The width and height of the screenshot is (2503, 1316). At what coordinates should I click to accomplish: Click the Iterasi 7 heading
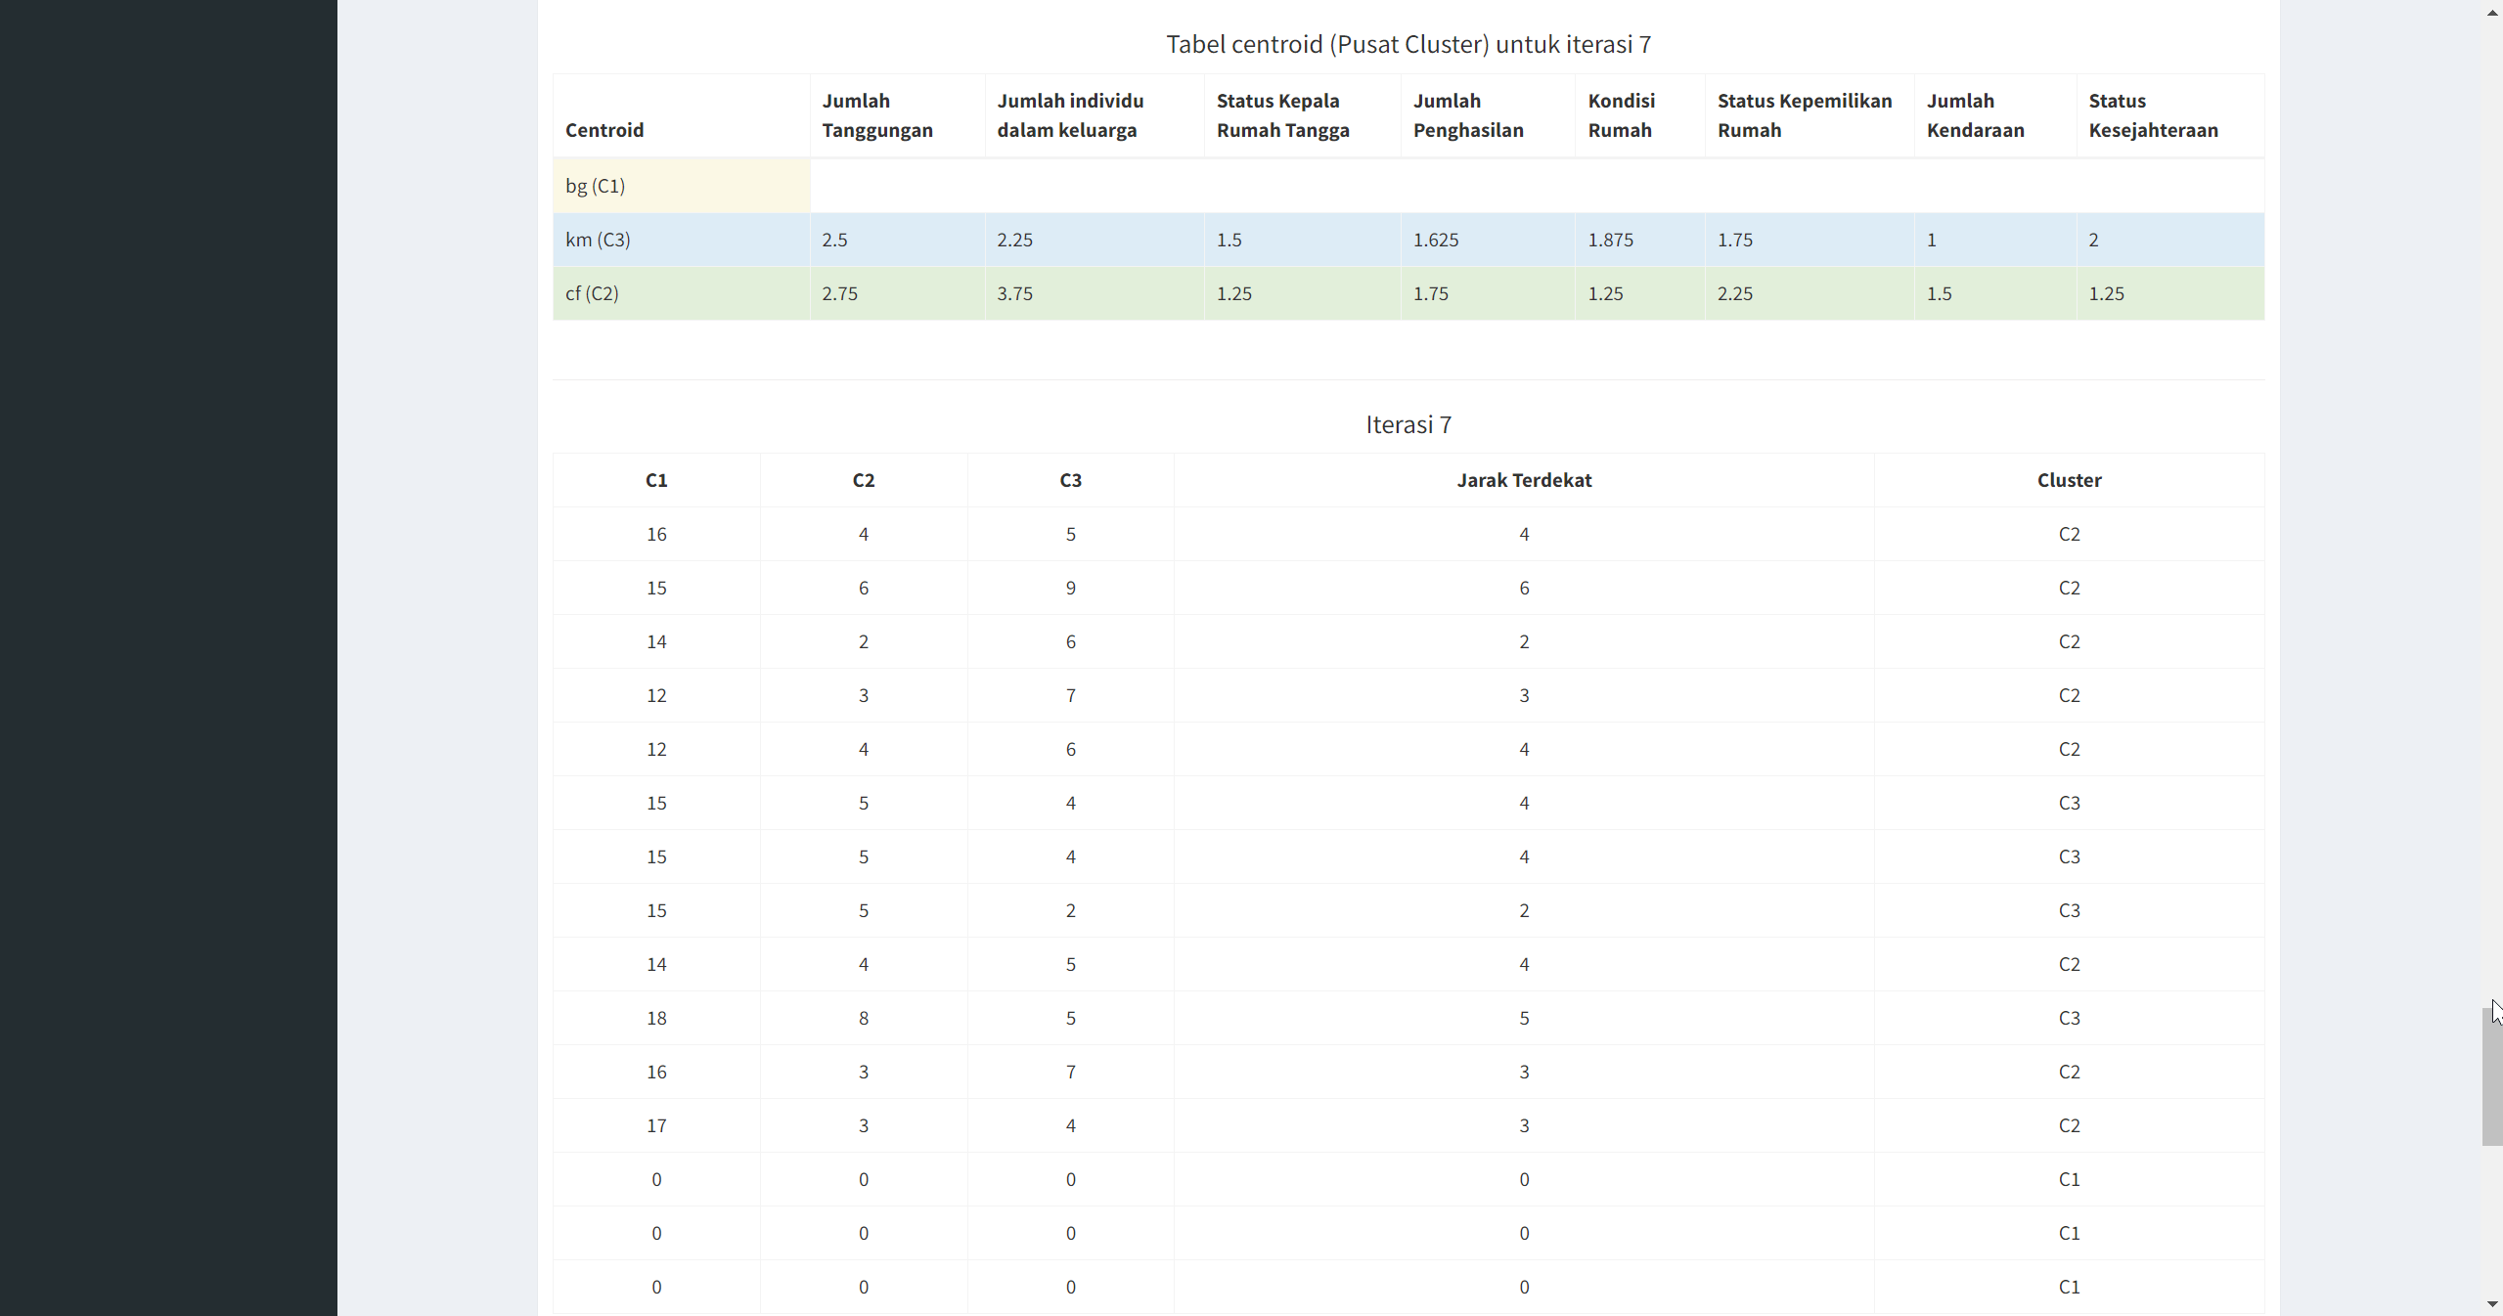click(x=1408, y=424)
